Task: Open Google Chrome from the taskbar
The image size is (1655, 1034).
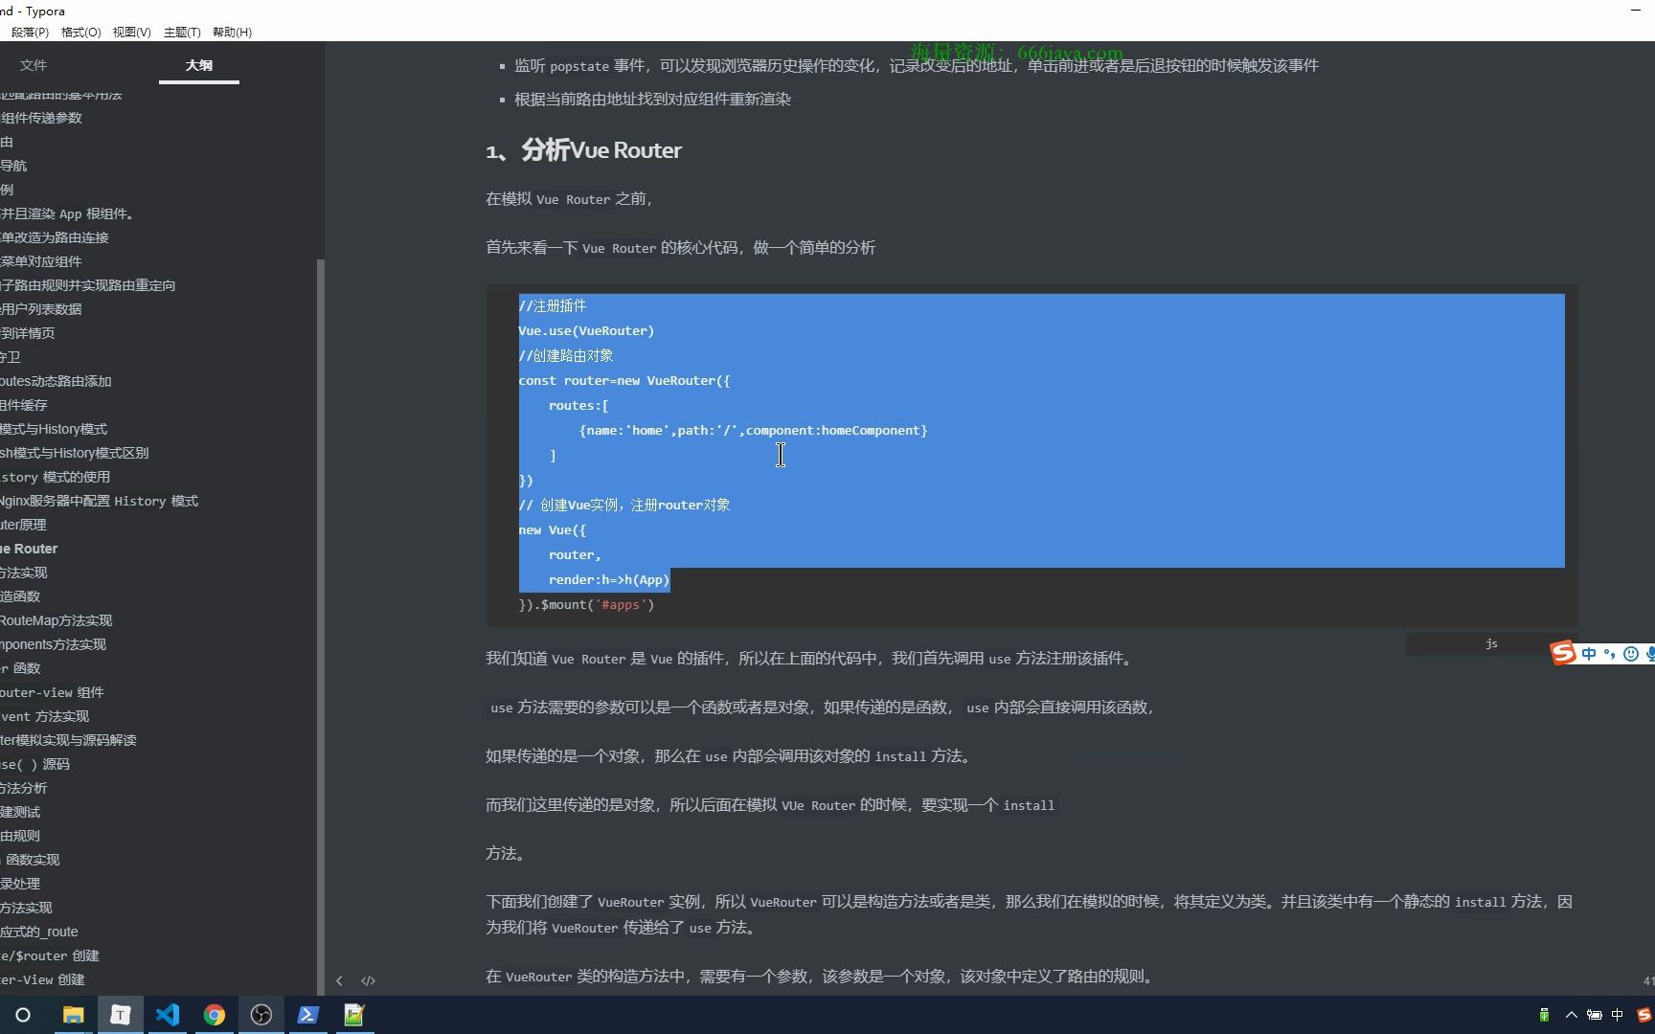Action: [215, 1015]
